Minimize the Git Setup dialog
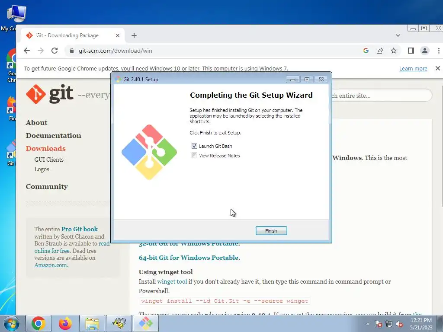 click(x=293, y=80)
